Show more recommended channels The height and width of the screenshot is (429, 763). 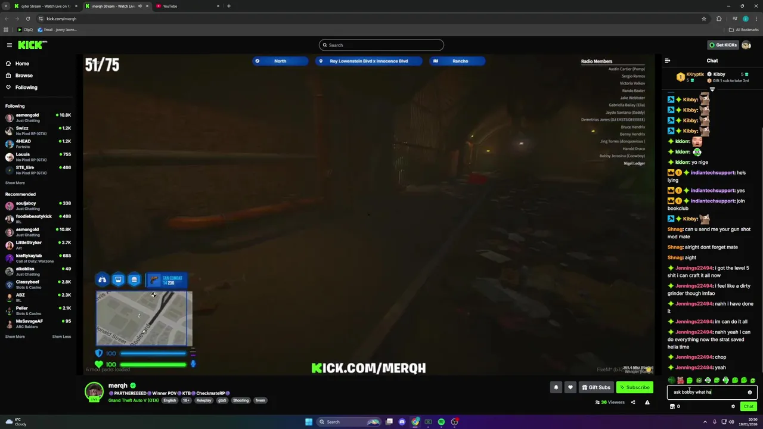[x=15, y=337]
